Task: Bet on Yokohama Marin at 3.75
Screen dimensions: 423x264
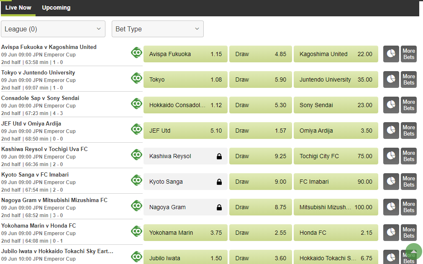Action: [x=185, y=233]
